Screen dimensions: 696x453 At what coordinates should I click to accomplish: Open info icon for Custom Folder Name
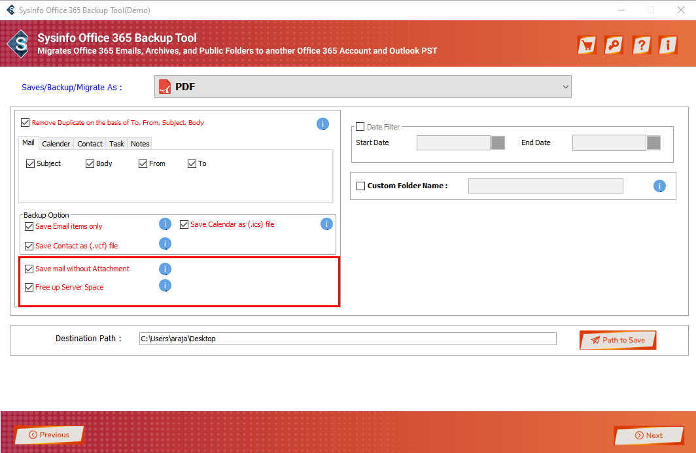[x=659, y=186]
